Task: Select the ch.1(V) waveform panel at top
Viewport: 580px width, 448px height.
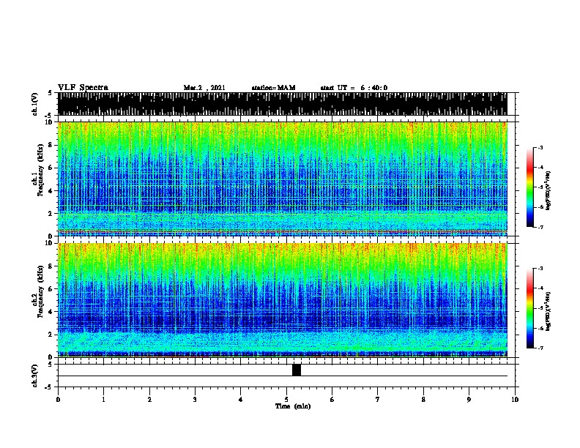Action: pyautogui.click(x=283, y=104)
